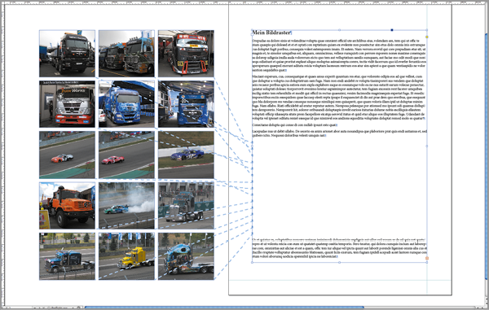Click inside the 'Mein Bildraster' heading
489x310 pixels.
coord(271,33)
